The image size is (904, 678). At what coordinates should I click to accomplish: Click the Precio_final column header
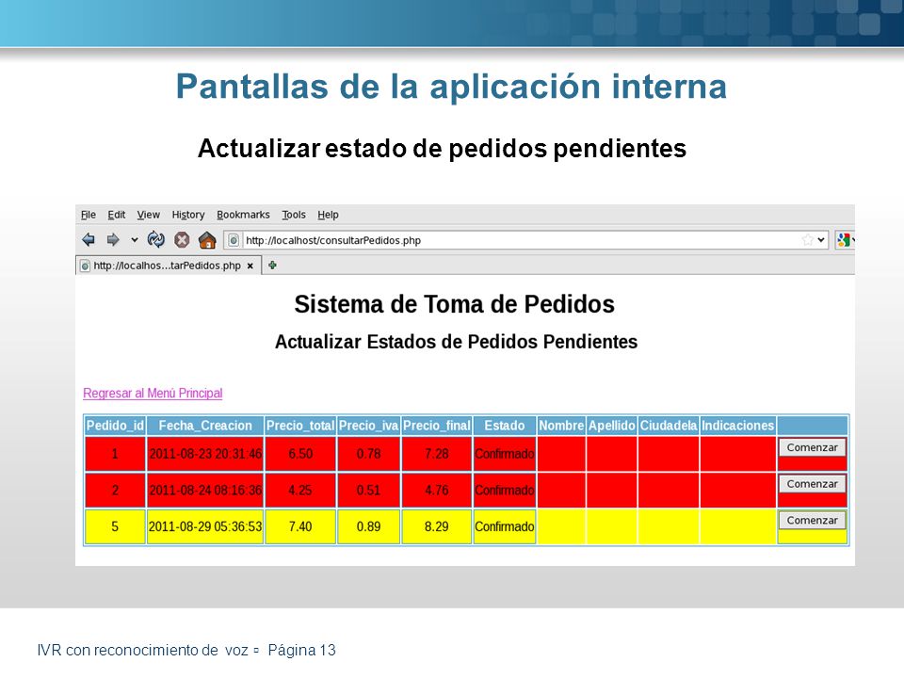(x=436, y=426)
